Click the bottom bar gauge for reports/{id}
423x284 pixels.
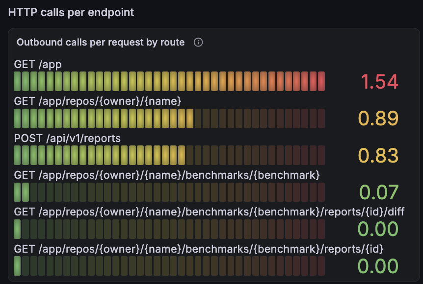click(x=169, y=266)
